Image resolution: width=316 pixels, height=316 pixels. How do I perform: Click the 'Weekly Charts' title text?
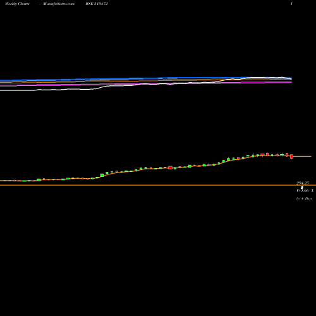coord(17,4)
